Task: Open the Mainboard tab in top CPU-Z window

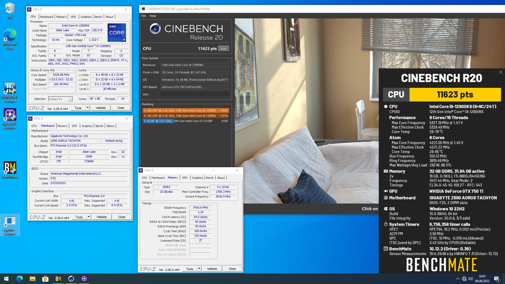Action: 47,17
